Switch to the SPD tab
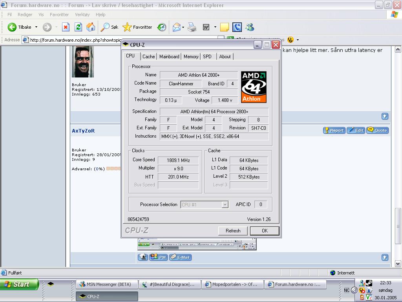This screenshot has width=402, height=302. [207, 57]
